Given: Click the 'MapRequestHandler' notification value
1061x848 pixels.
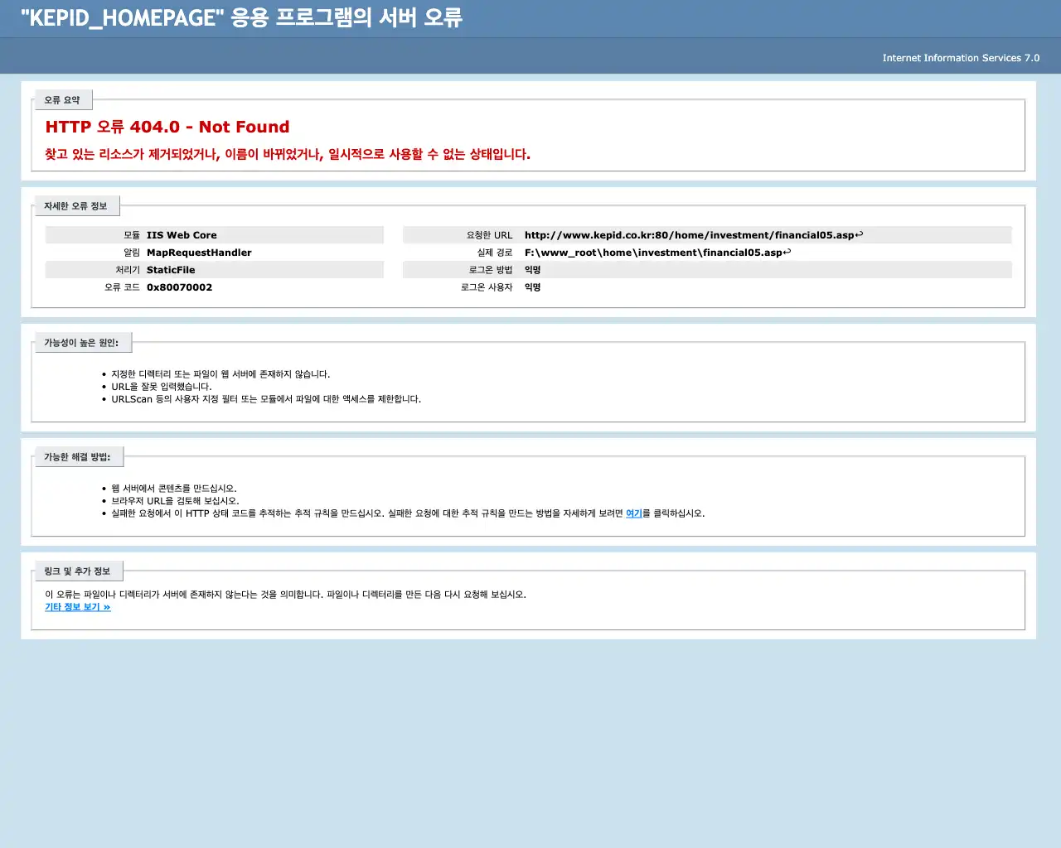Looking at the screenshot, I should [199, 253].
